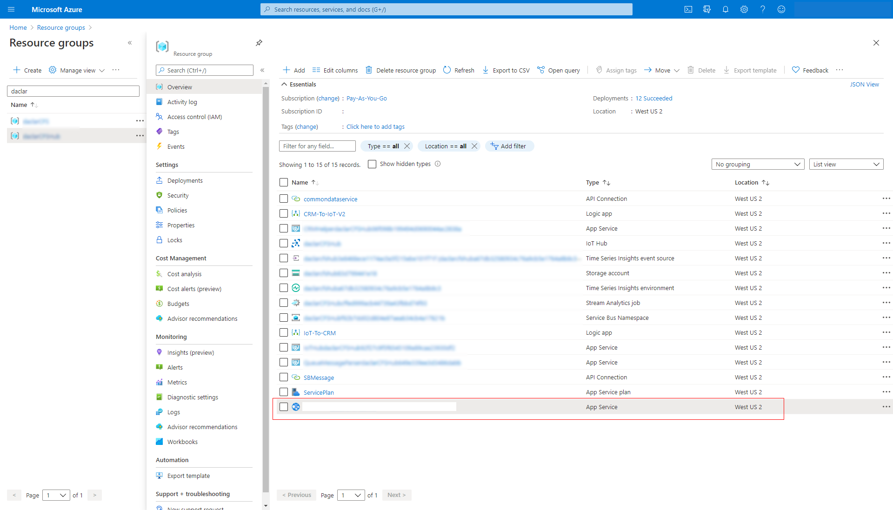893x510 pixels.
Task: Click the Time Series Insights environment icon
Action: point(296,287)
